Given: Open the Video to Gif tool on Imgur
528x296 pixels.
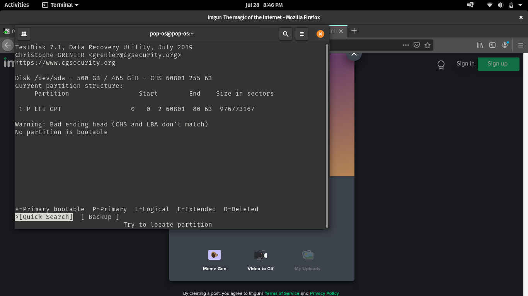Looking at the screenshot, I should 261,260.
